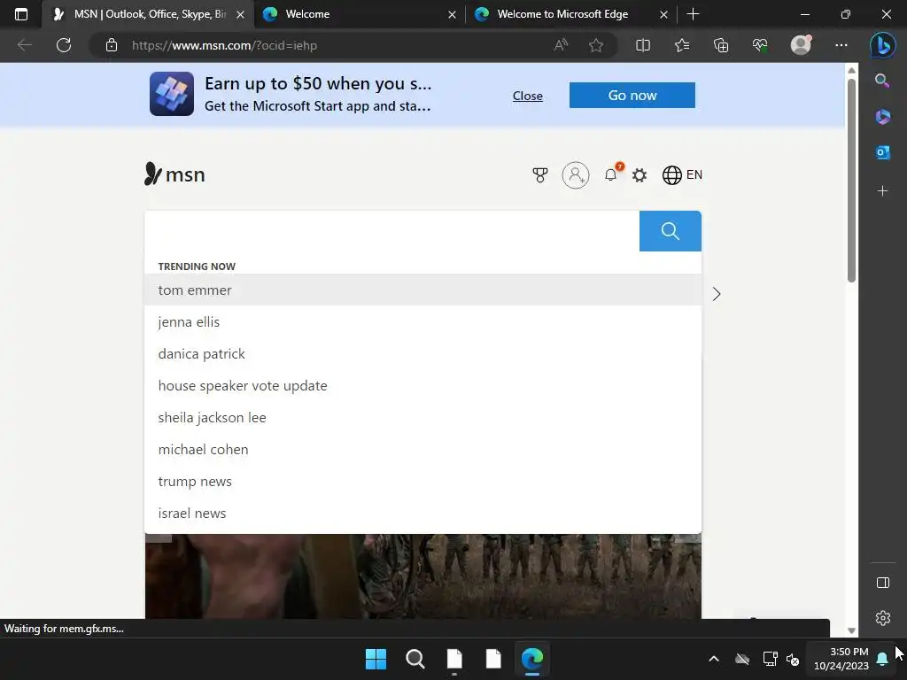
Task: Open Browser essentials heart icon
Action: pos(760,45)
